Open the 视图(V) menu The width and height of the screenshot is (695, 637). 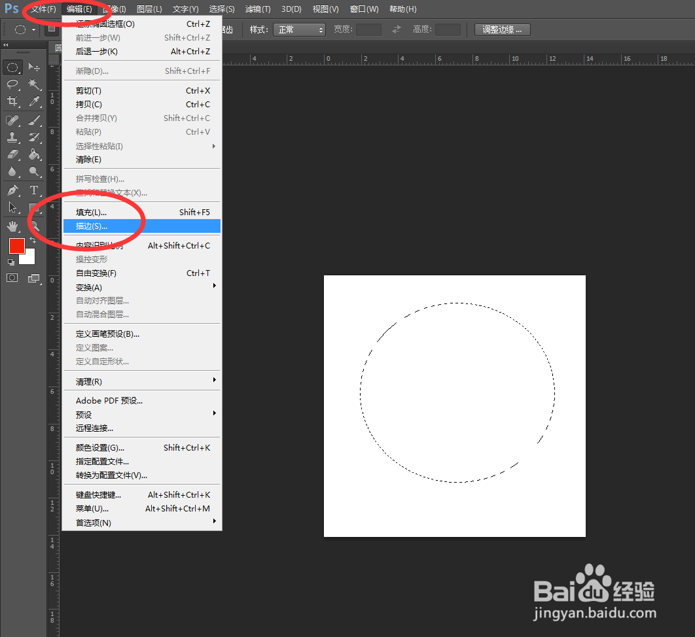click(325, 9)
